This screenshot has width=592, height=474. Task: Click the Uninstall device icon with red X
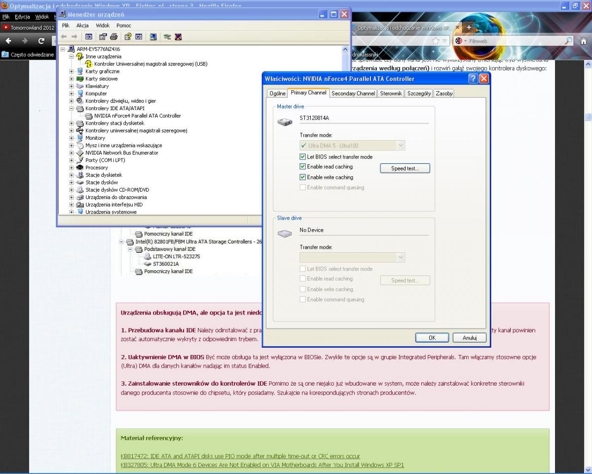(178, 37)
